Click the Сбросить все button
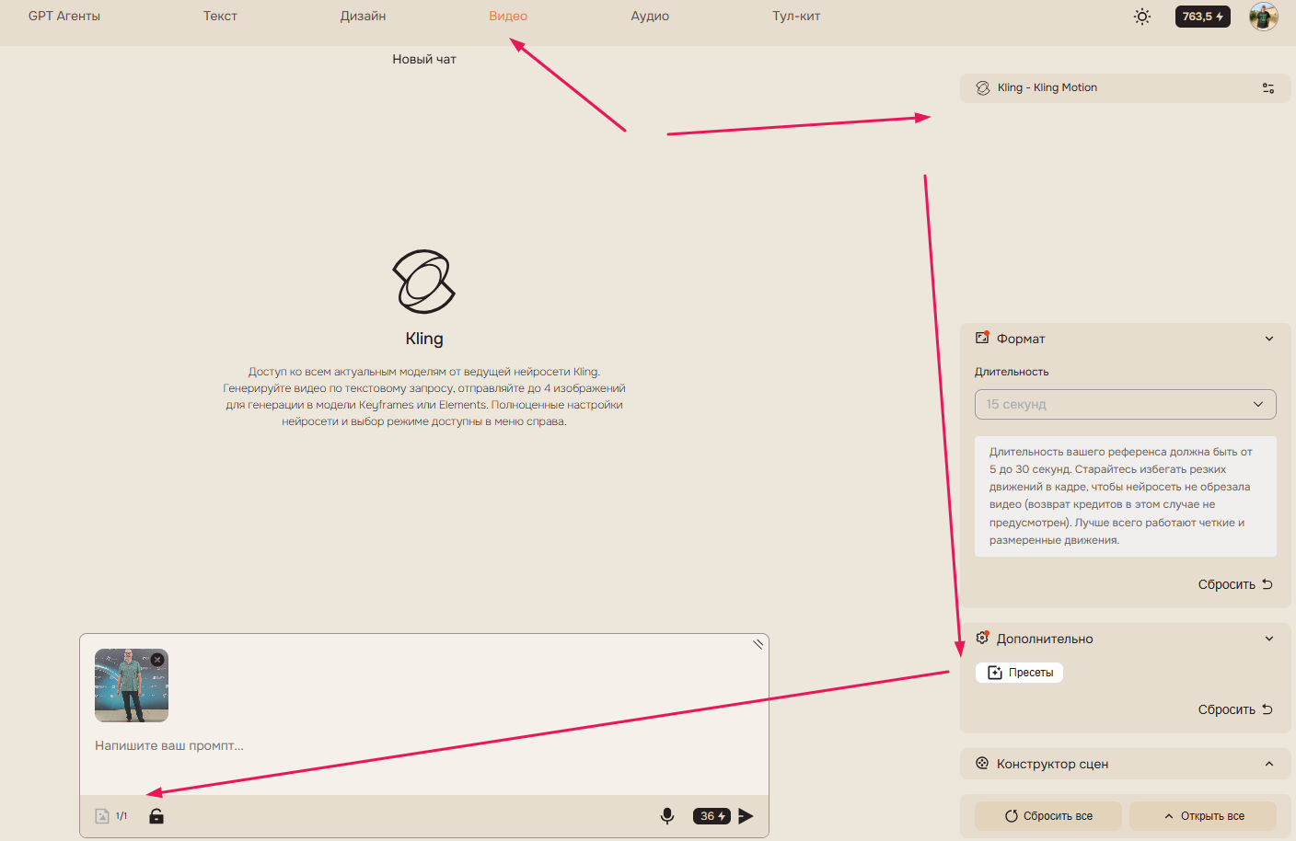1296x841 pixels. coord(1048,816)
